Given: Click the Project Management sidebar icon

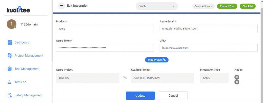Looking at the screenshot, I should click(x=10, y=56).
